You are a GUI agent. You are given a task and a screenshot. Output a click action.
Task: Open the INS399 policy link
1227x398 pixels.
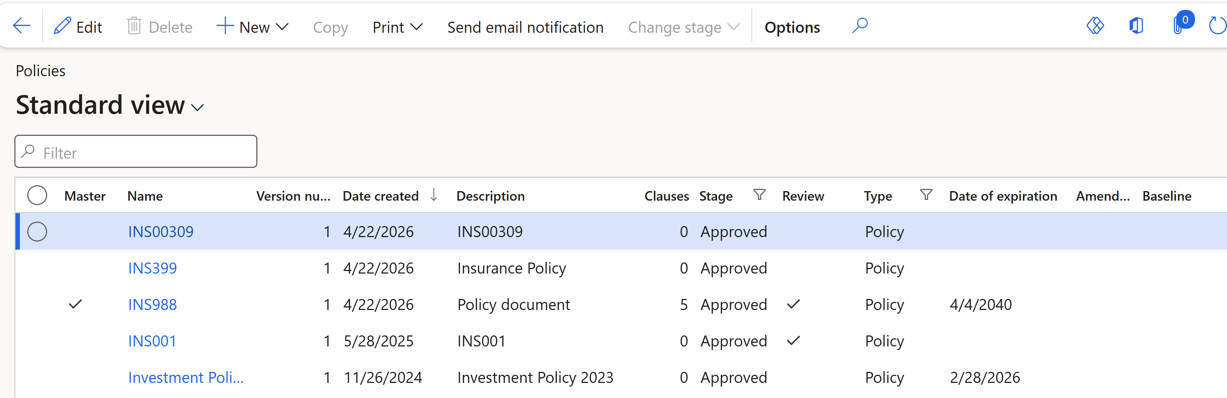pyautogui.click(x=152, y=268)
